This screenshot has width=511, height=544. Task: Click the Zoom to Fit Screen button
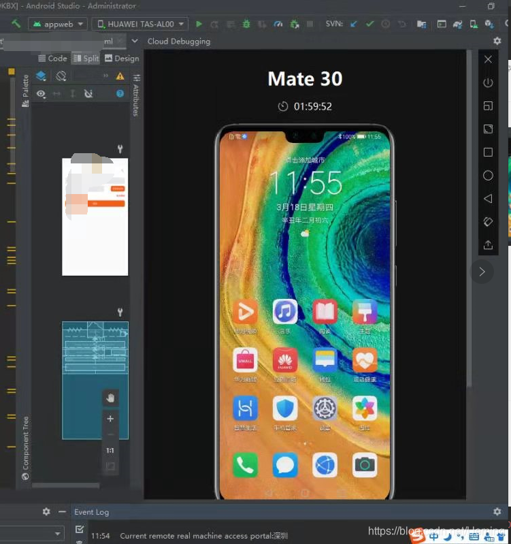click(110, 466)
